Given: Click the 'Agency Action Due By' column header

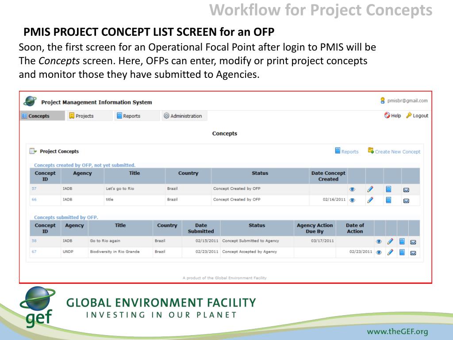Looking at the screenshot, I should [315, 228].
